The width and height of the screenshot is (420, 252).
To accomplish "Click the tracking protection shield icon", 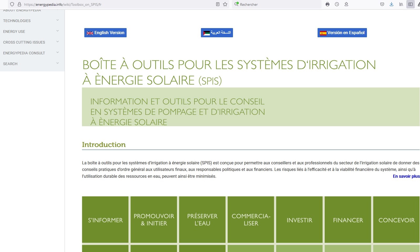I will (x=12, y=4).
